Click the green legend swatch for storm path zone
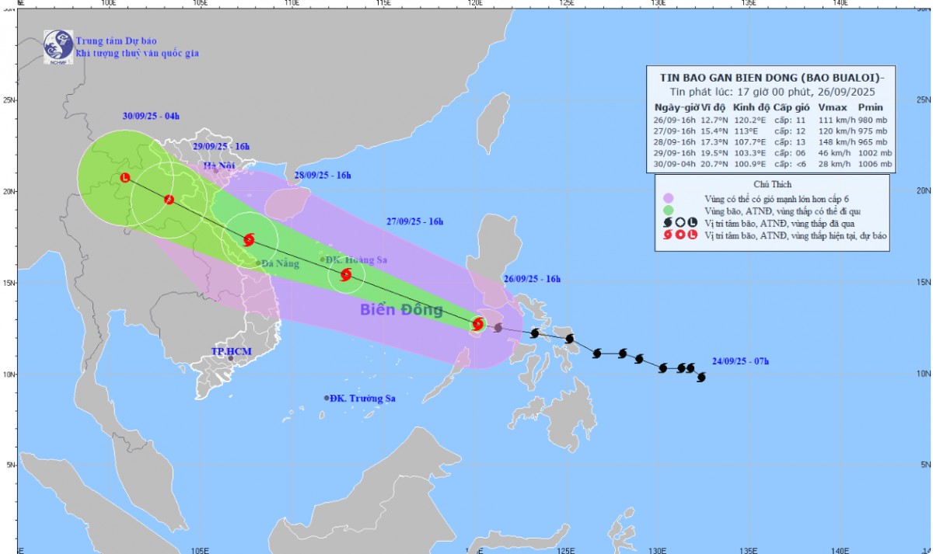 669,211
